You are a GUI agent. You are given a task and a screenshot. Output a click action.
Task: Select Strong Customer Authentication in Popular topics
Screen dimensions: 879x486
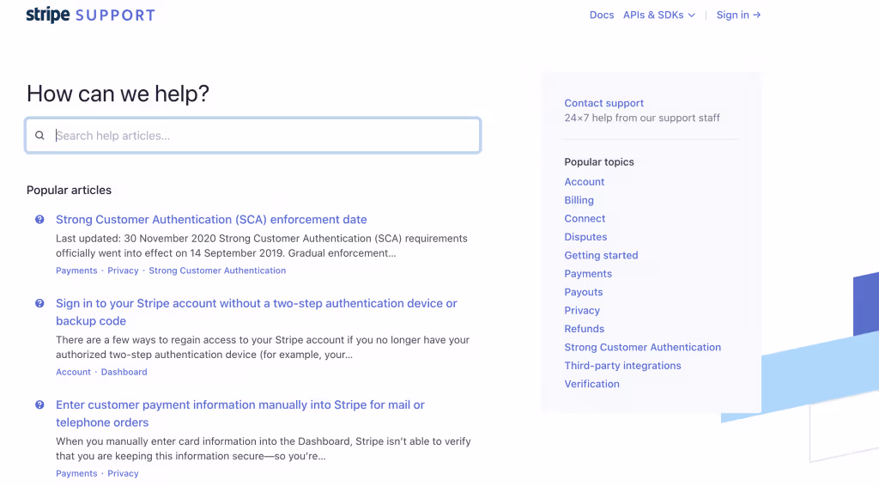click(642, 347)
